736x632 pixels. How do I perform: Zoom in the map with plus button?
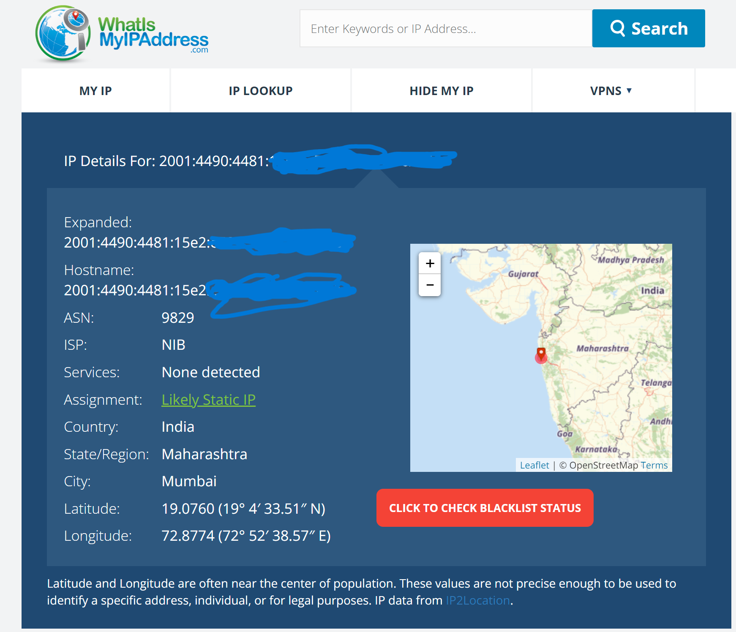(430, 263)
